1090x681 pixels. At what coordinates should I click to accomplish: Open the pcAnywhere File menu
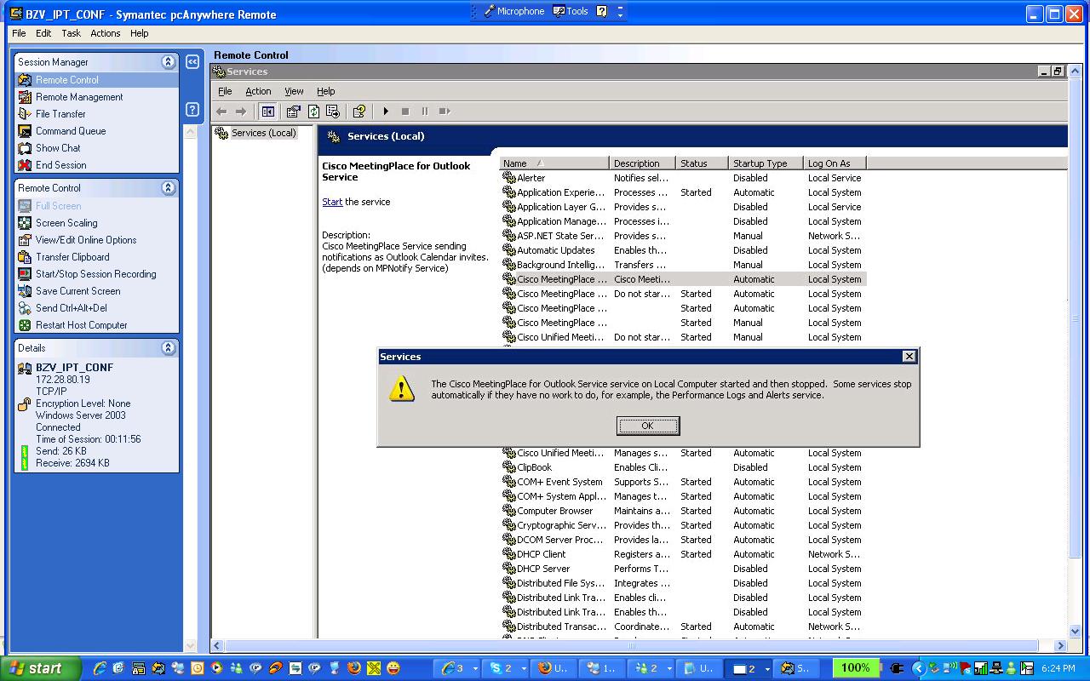(x=19, y=33)
